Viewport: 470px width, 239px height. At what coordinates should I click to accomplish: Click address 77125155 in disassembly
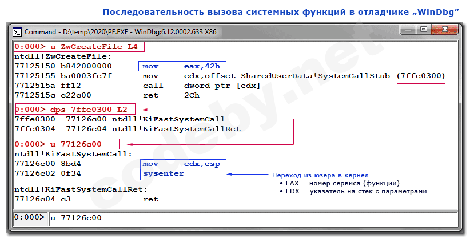click(x=35, y=76)
